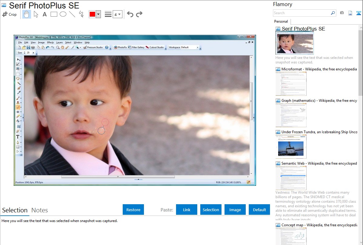Screen dimensions: 363x245
Task: Redo the last annotation
Action: pyautogui.click(x=139, y=14)
